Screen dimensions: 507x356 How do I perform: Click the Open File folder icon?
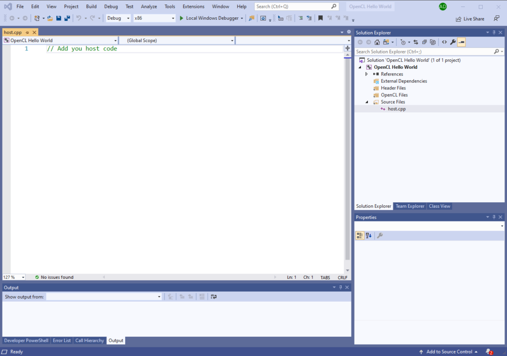(x=50, y=18)
